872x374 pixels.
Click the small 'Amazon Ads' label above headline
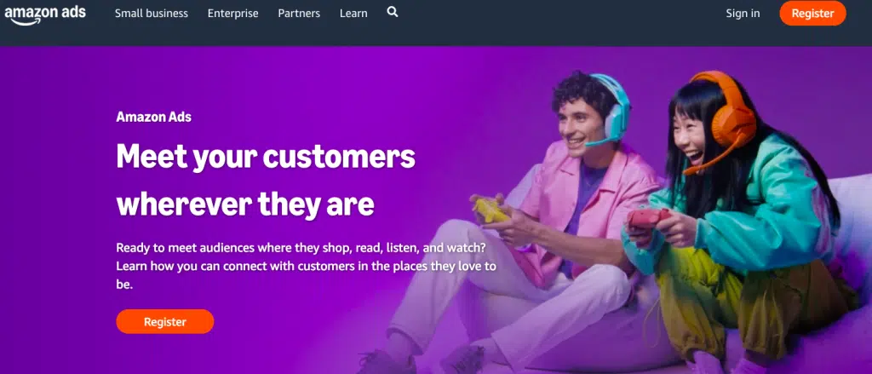[x=154, y=117]
